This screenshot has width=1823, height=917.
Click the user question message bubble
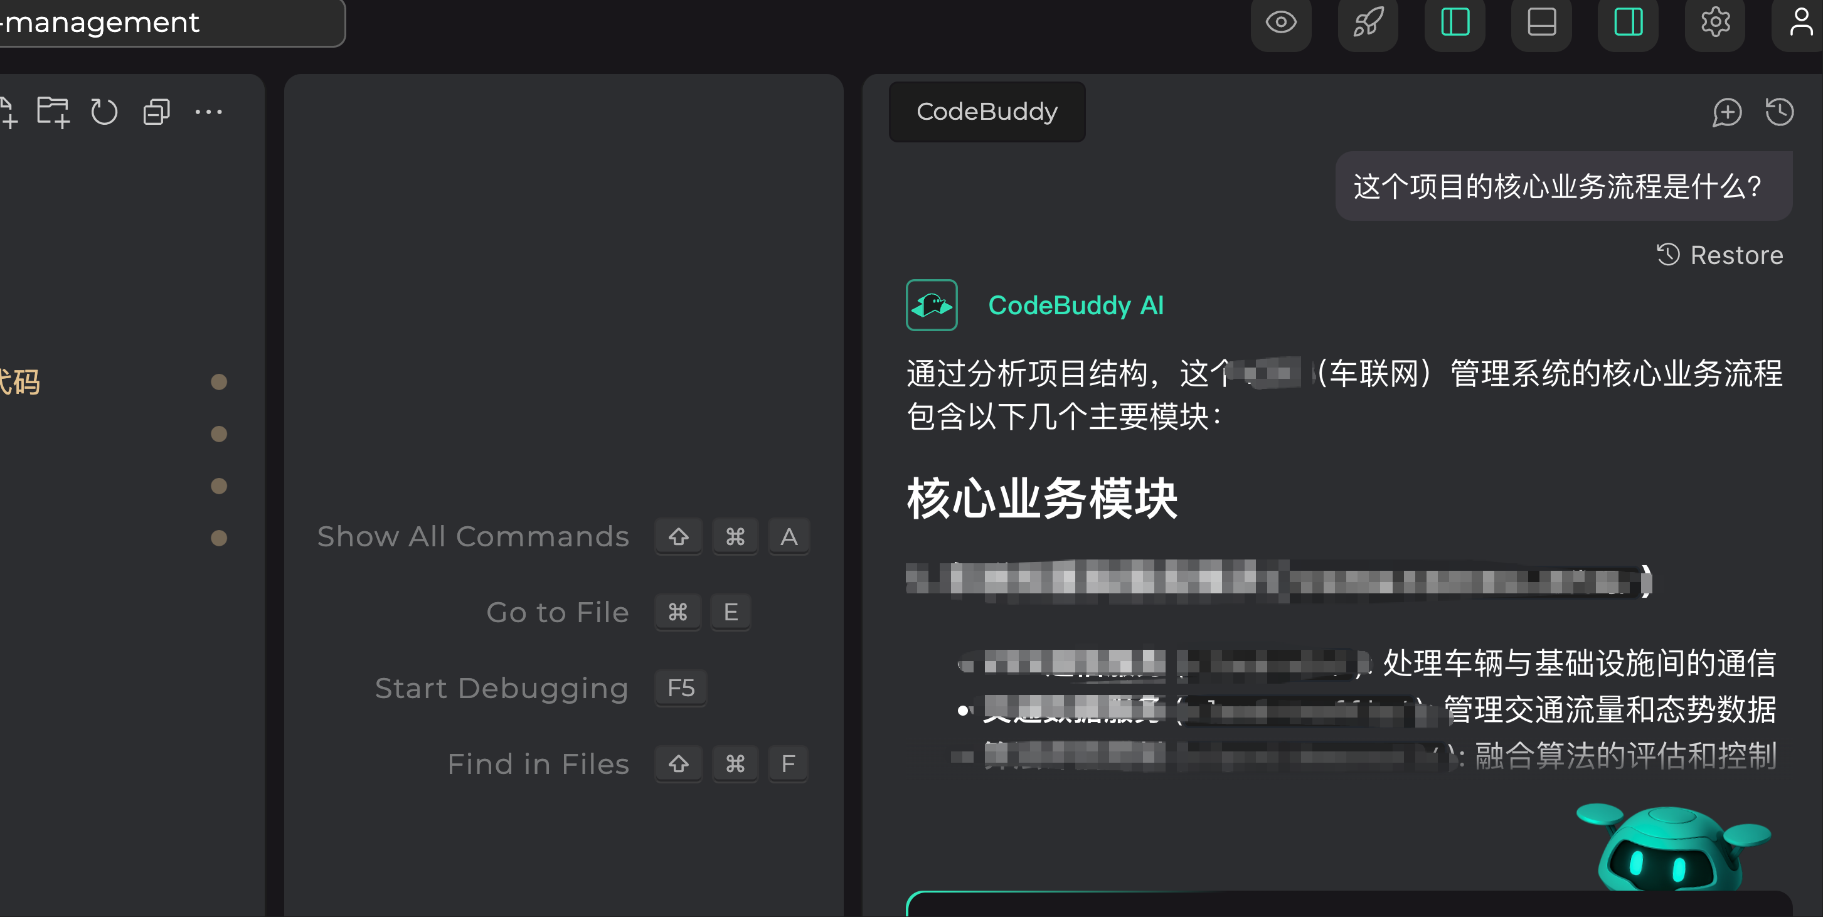pyautogui.click(x=1563, y=186)
